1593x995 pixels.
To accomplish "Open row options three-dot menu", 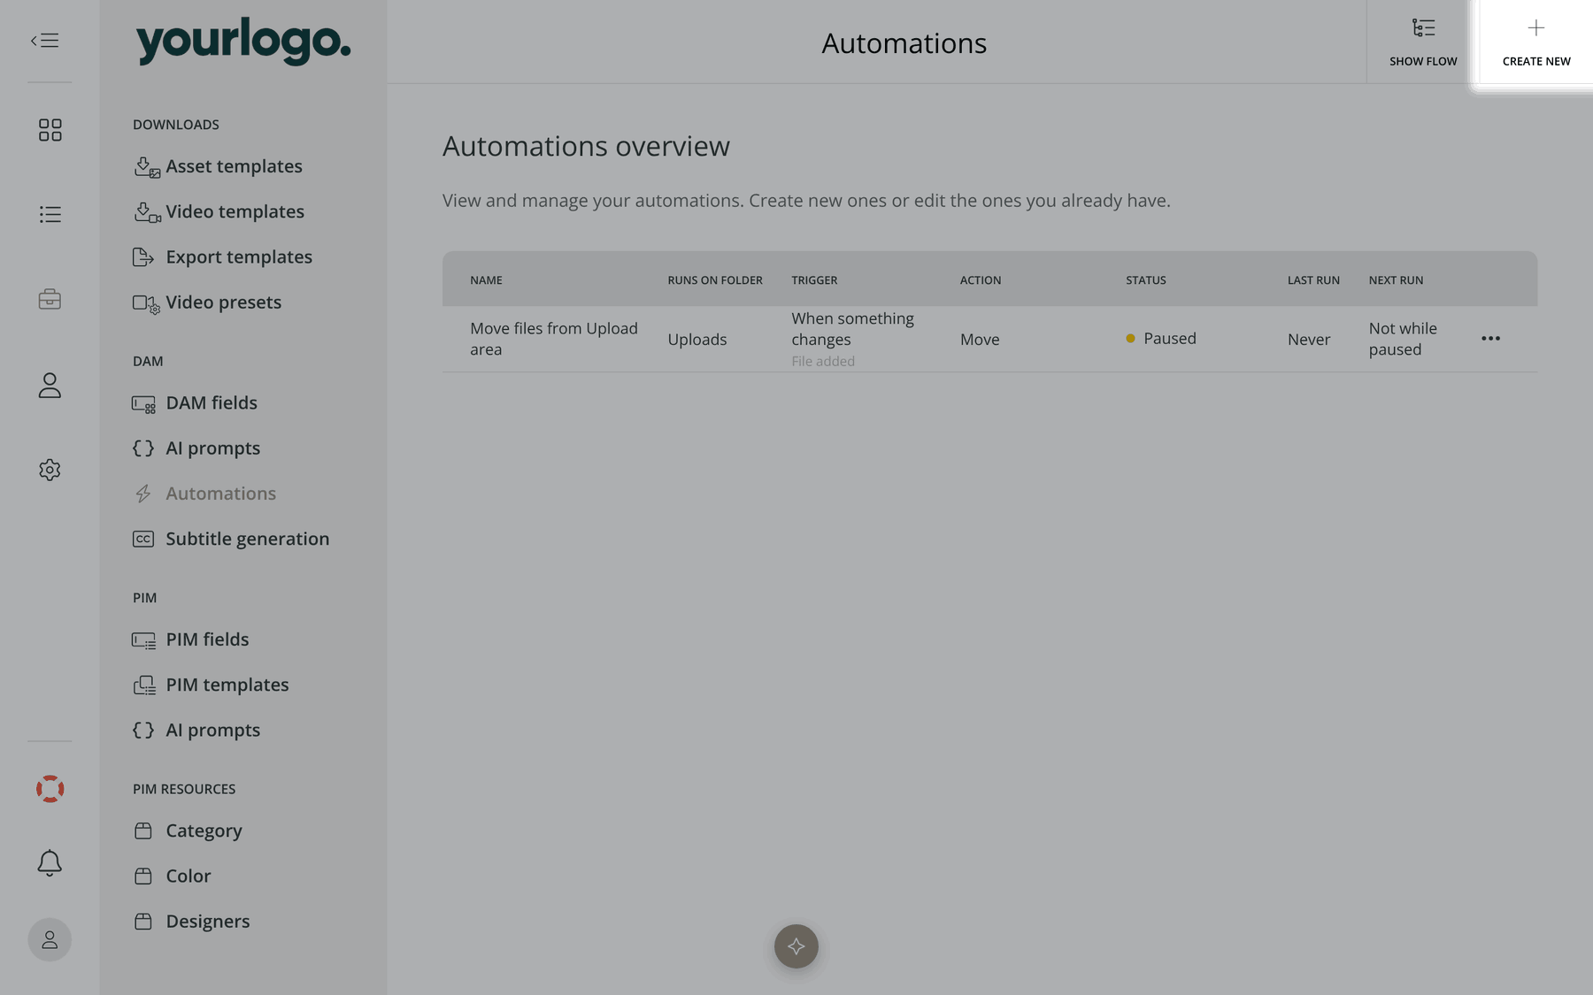I will coord(1490,339).
